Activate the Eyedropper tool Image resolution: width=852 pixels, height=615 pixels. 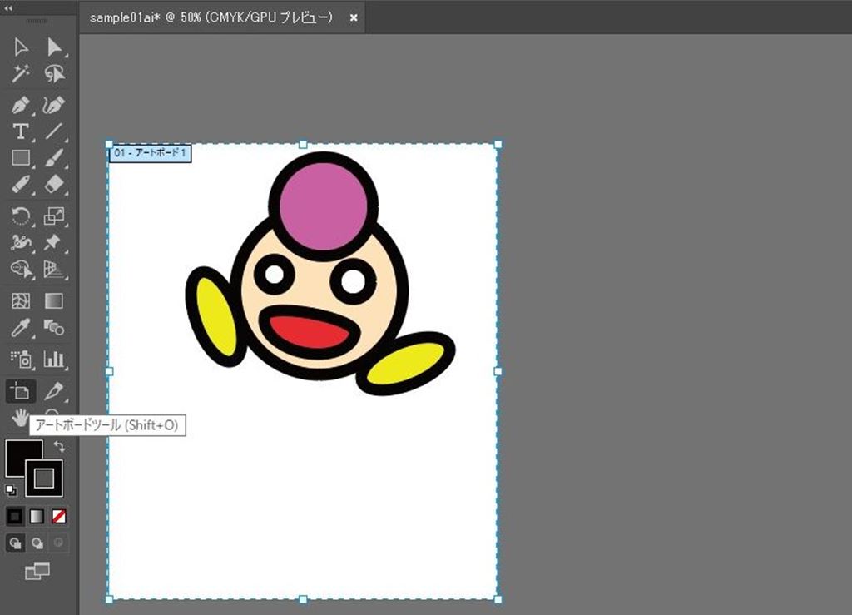coord(21,328)
